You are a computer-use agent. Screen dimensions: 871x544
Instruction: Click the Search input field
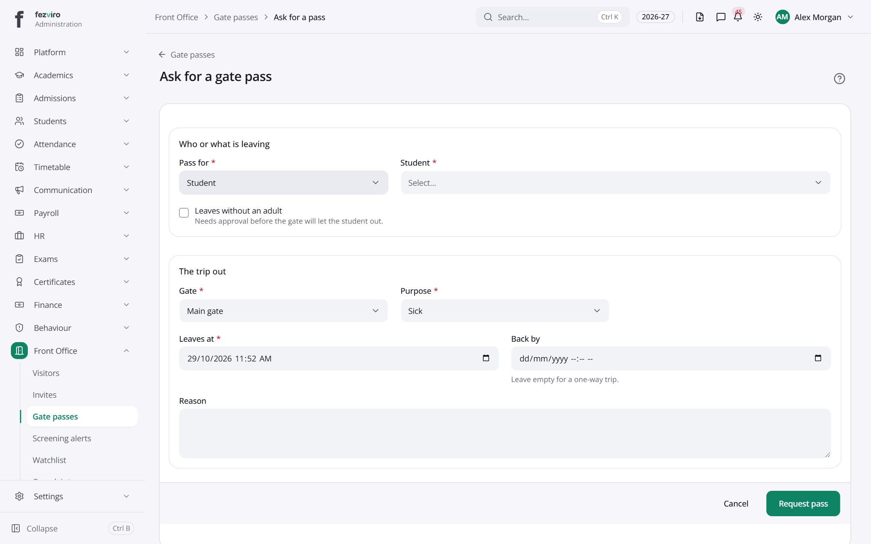click(552, 17)
